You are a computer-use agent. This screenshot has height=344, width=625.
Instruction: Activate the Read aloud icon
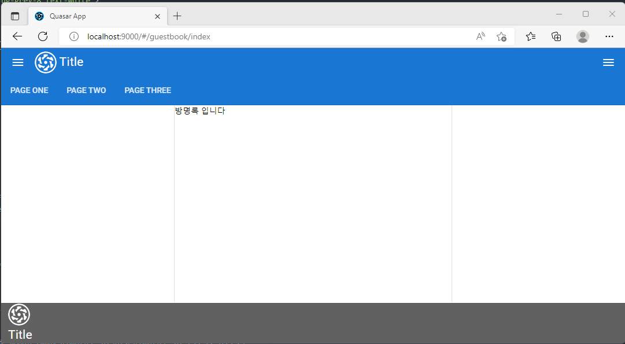tap(480, 36)
